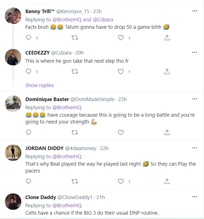Share Dominique Baxter's tweet
204x219 pixels.
(x=167, y=132)
